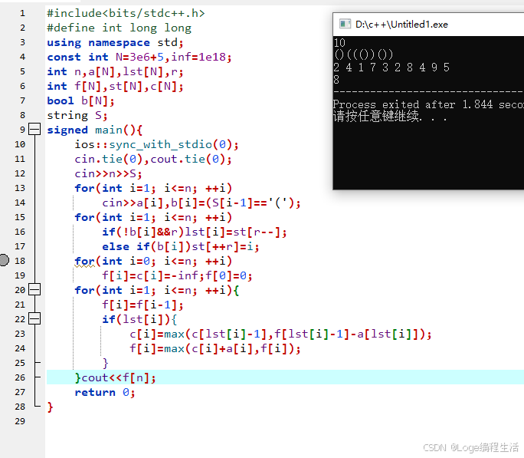Click the breakpoint marker beside line 18
Screen dimensions: 524x458
(4, 260)
